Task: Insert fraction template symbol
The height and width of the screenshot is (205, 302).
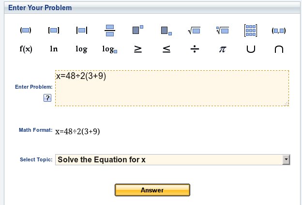Action: point(109,30)
